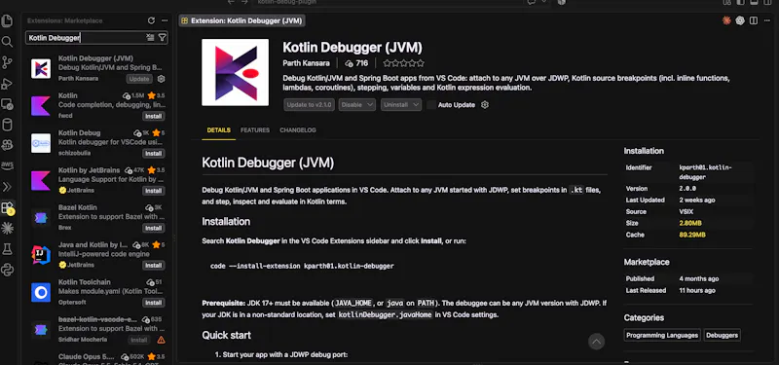Open the Extensions view in activity bar

pyautogui.click(x=8, y=208)
